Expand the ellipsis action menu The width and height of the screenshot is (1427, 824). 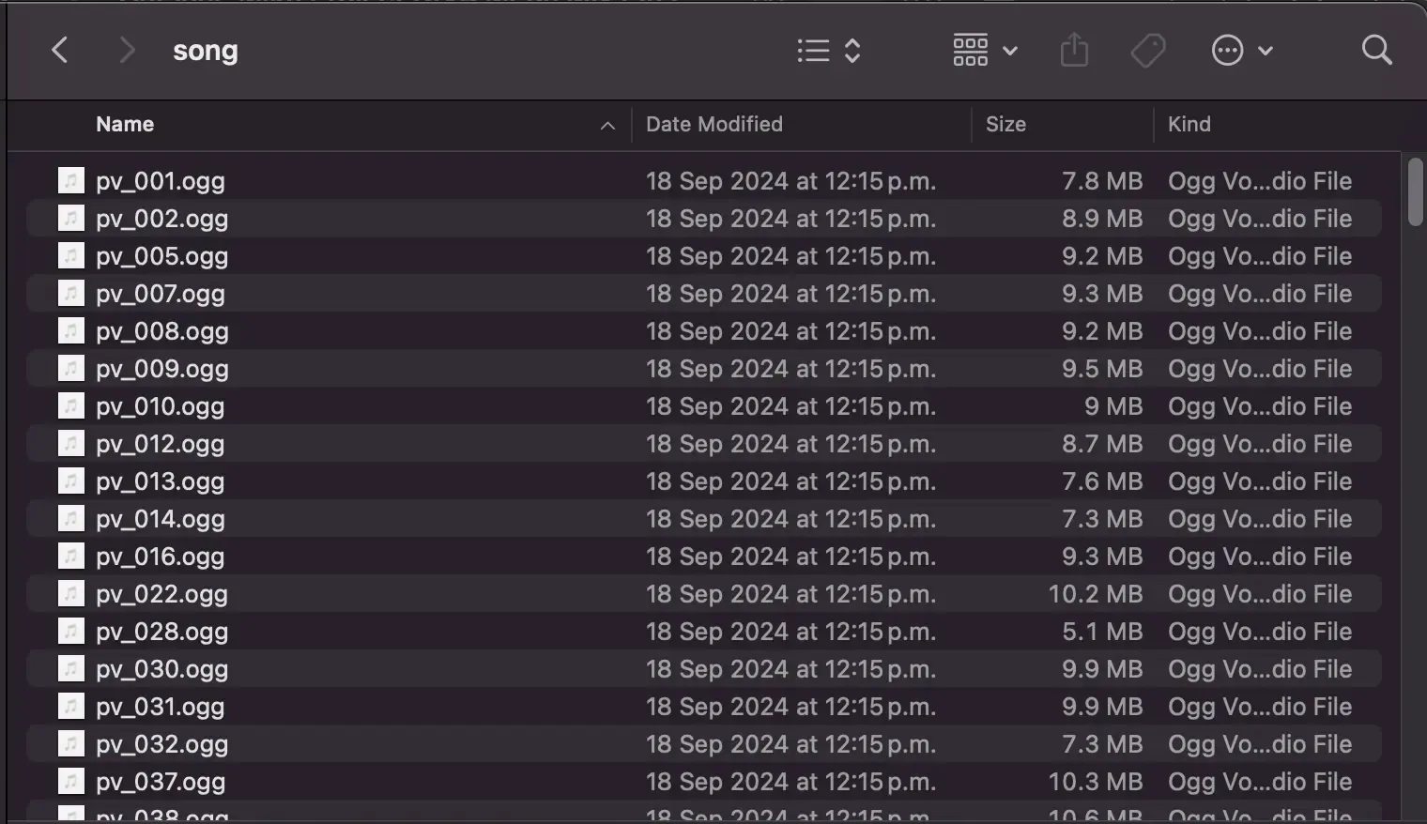coord(1241,50)
